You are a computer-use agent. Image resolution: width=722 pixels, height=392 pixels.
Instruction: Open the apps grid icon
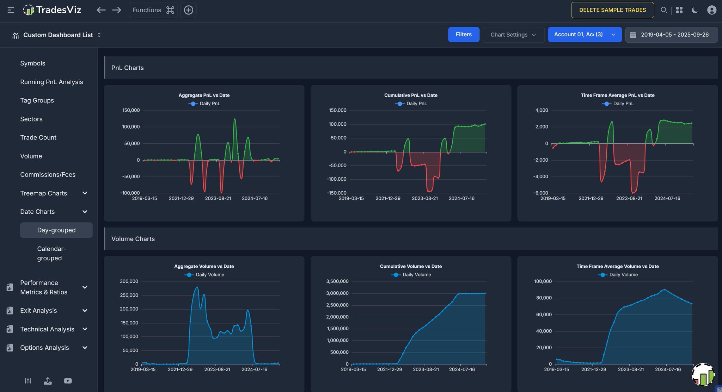679,10
